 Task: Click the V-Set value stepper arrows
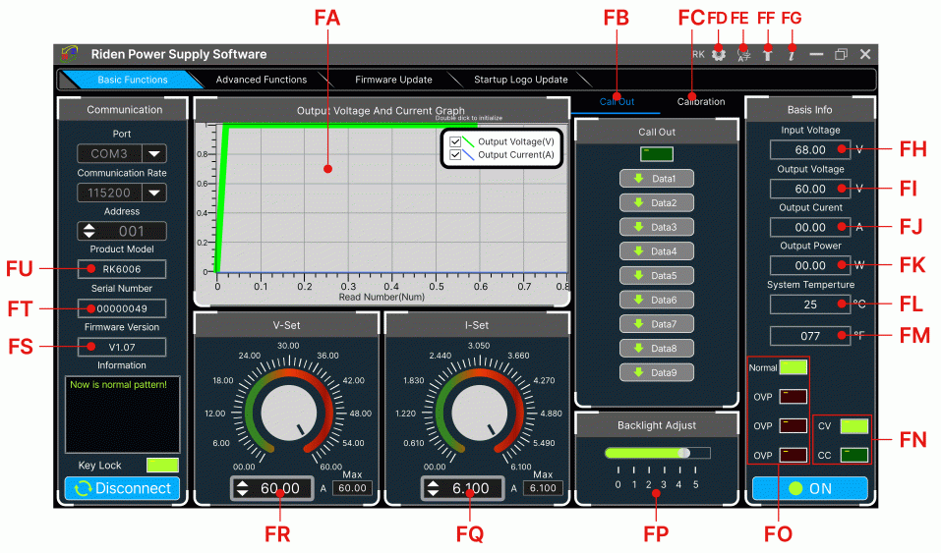(243, 488)
